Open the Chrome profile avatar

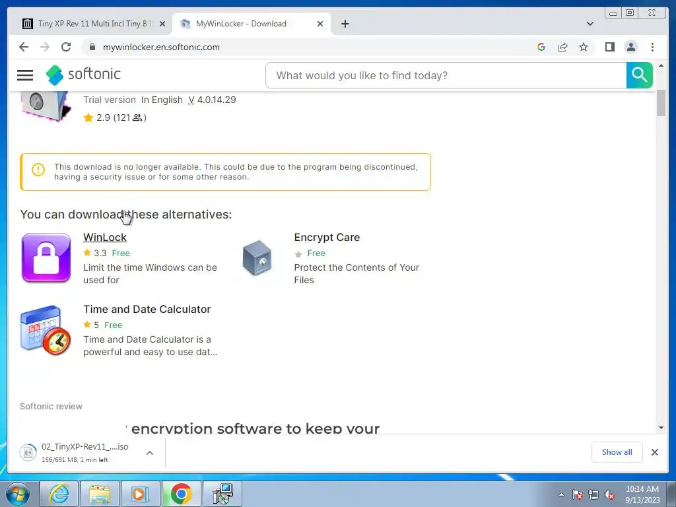click(x=630, y=47)
